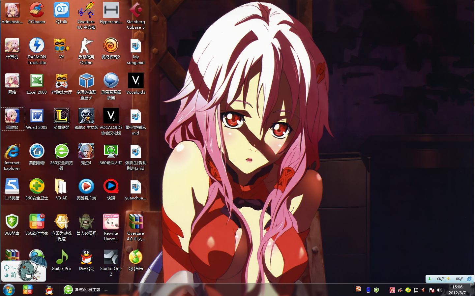The width and height of the screenshot is (475, 296).
Task: Launch 360安全卫士 from desktop
Action: [37, 190]
